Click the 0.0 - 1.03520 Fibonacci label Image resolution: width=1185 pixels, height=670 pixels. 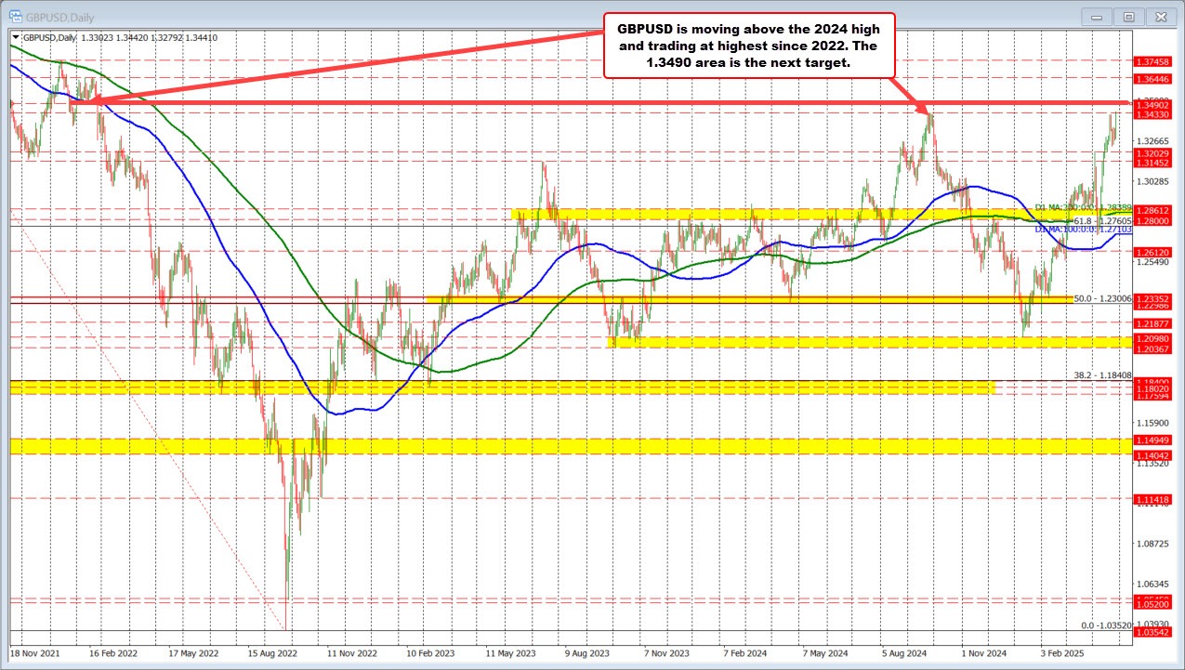(1105, 625)
